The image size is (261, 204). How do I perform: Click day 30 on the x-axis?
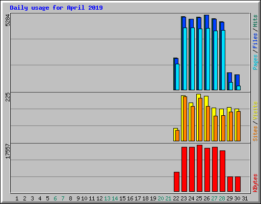[237, 198]
